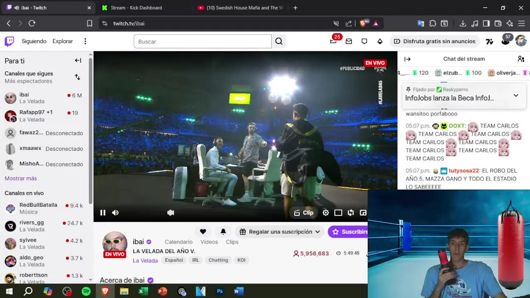Open La Velada category link
530x298 pixels.
145,260
